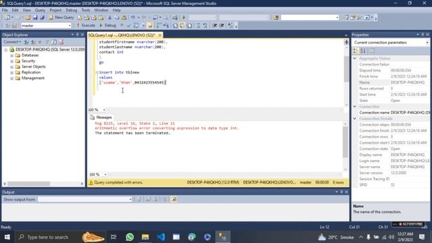Split the editor with the splitter icon

[x=346, y=42]
